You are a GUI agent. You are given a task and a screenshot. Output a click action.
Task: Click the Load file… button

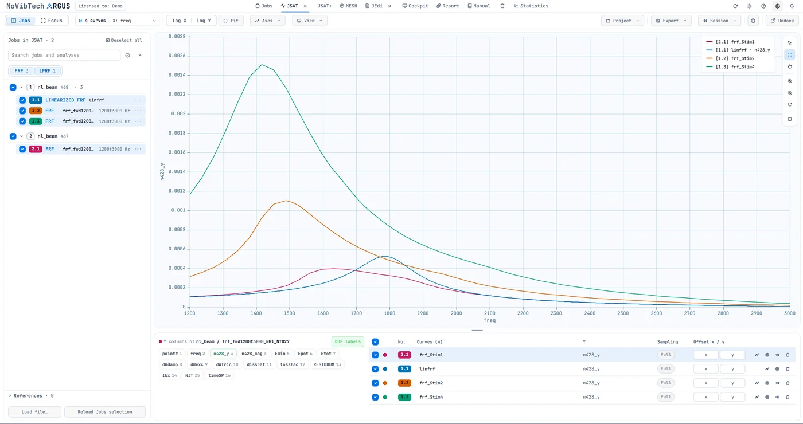[x=34, y=411]
